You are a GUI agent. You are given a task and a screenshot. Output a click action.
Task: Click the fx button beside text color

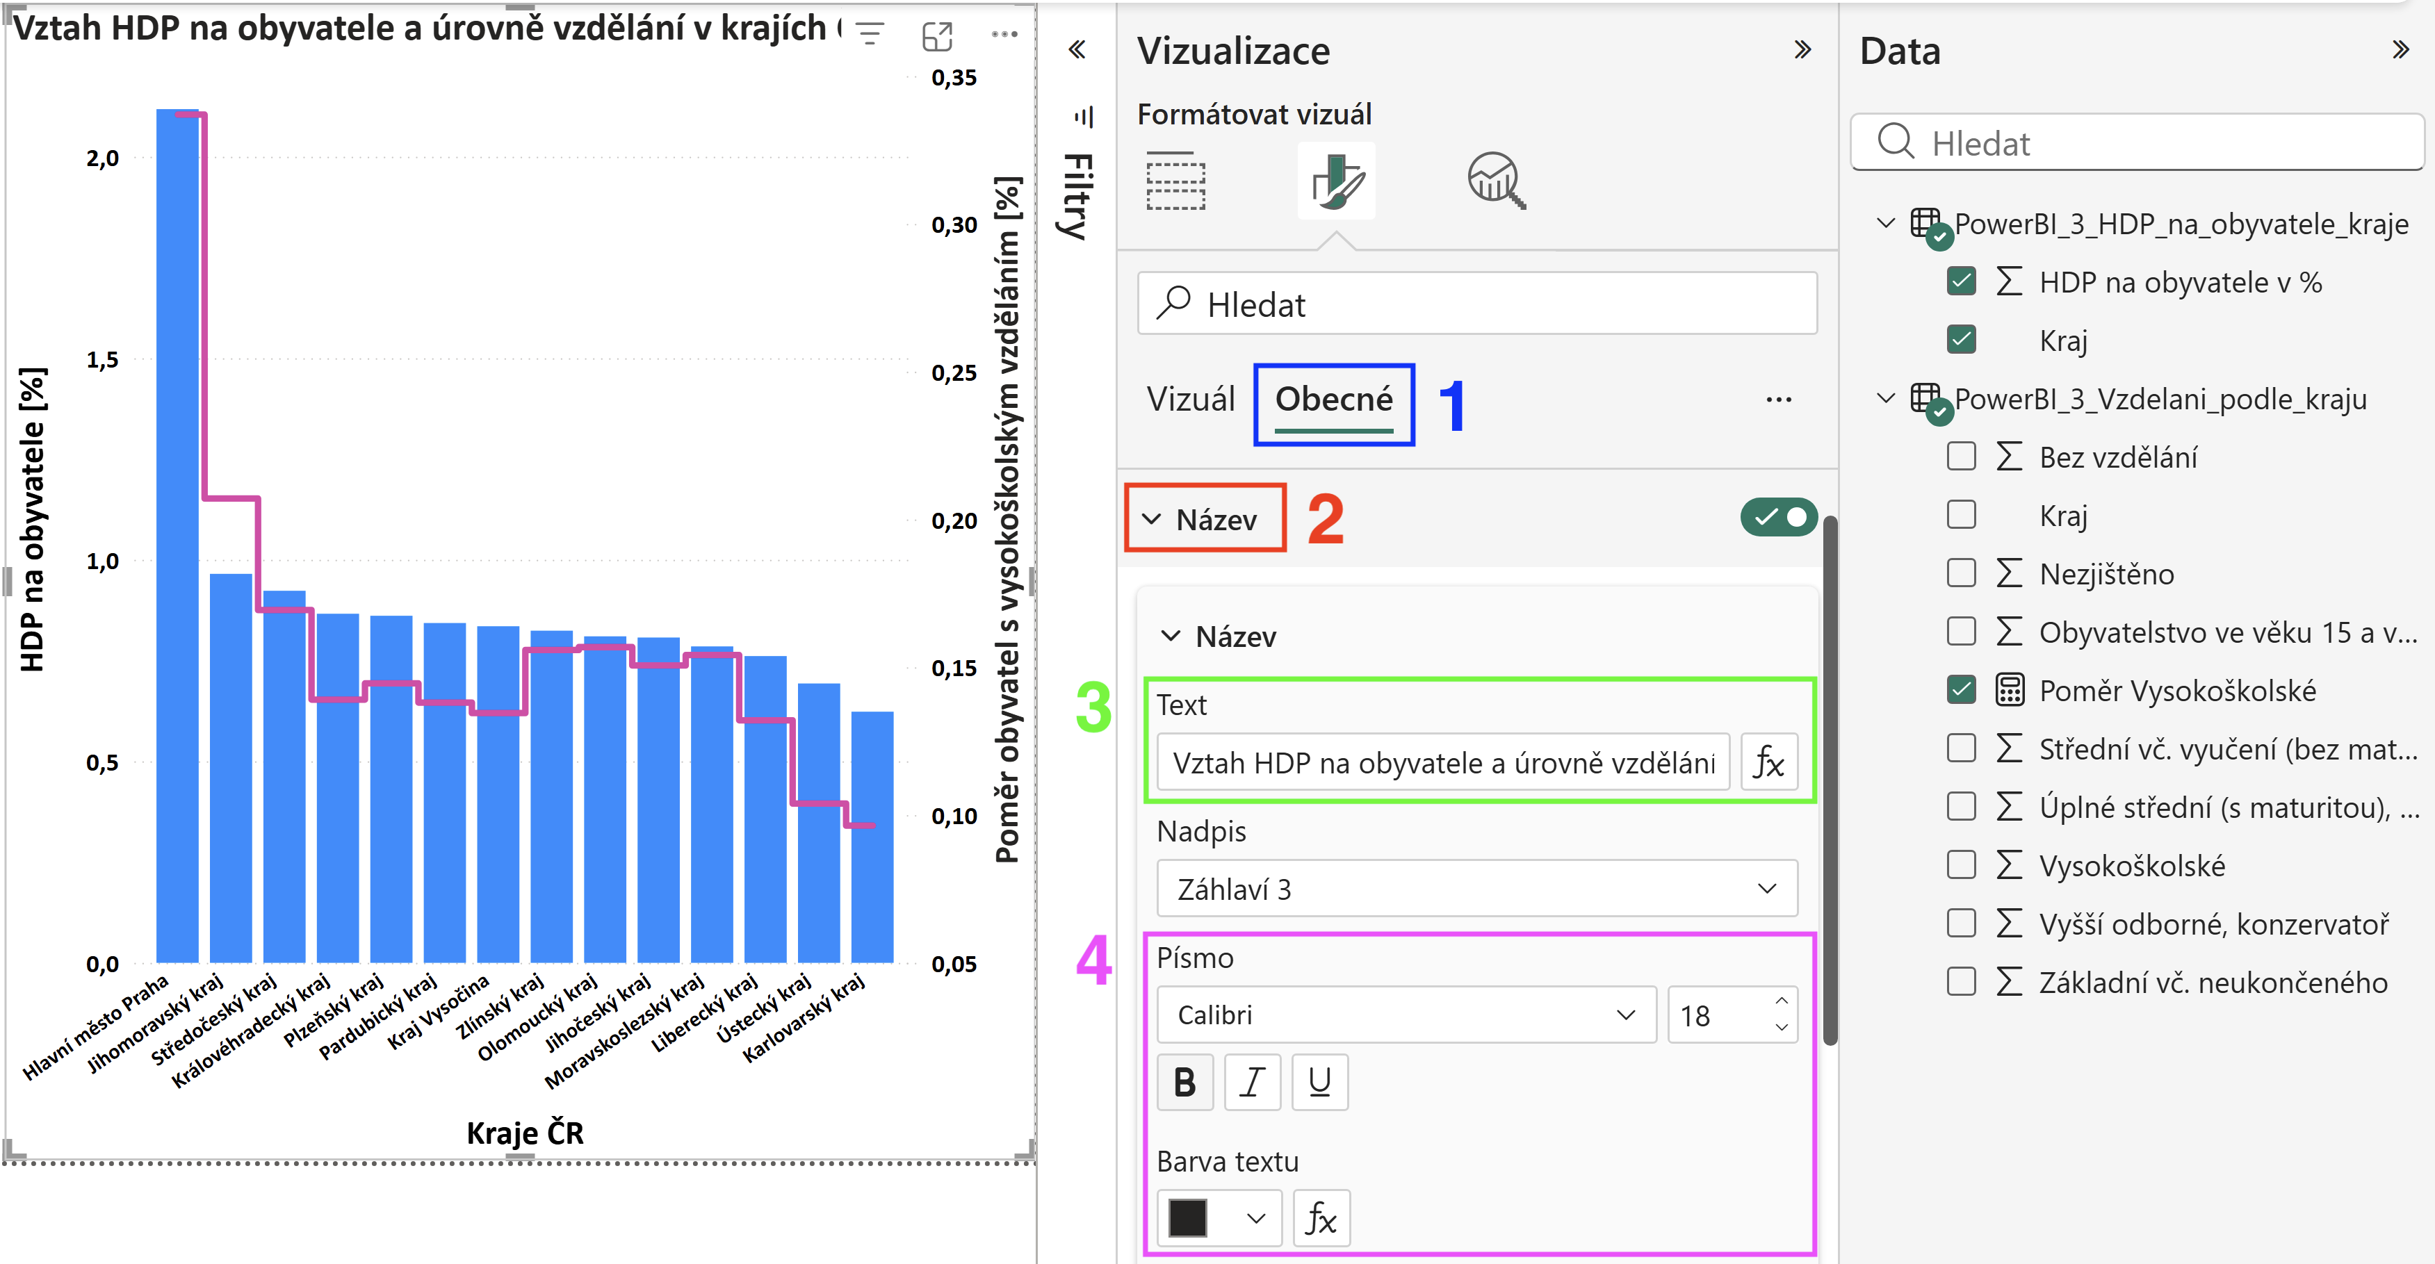click(x=1321, y=1217)
